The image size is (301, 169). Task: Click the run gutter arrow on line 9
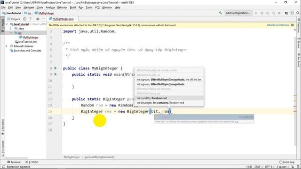pos(55,74)
